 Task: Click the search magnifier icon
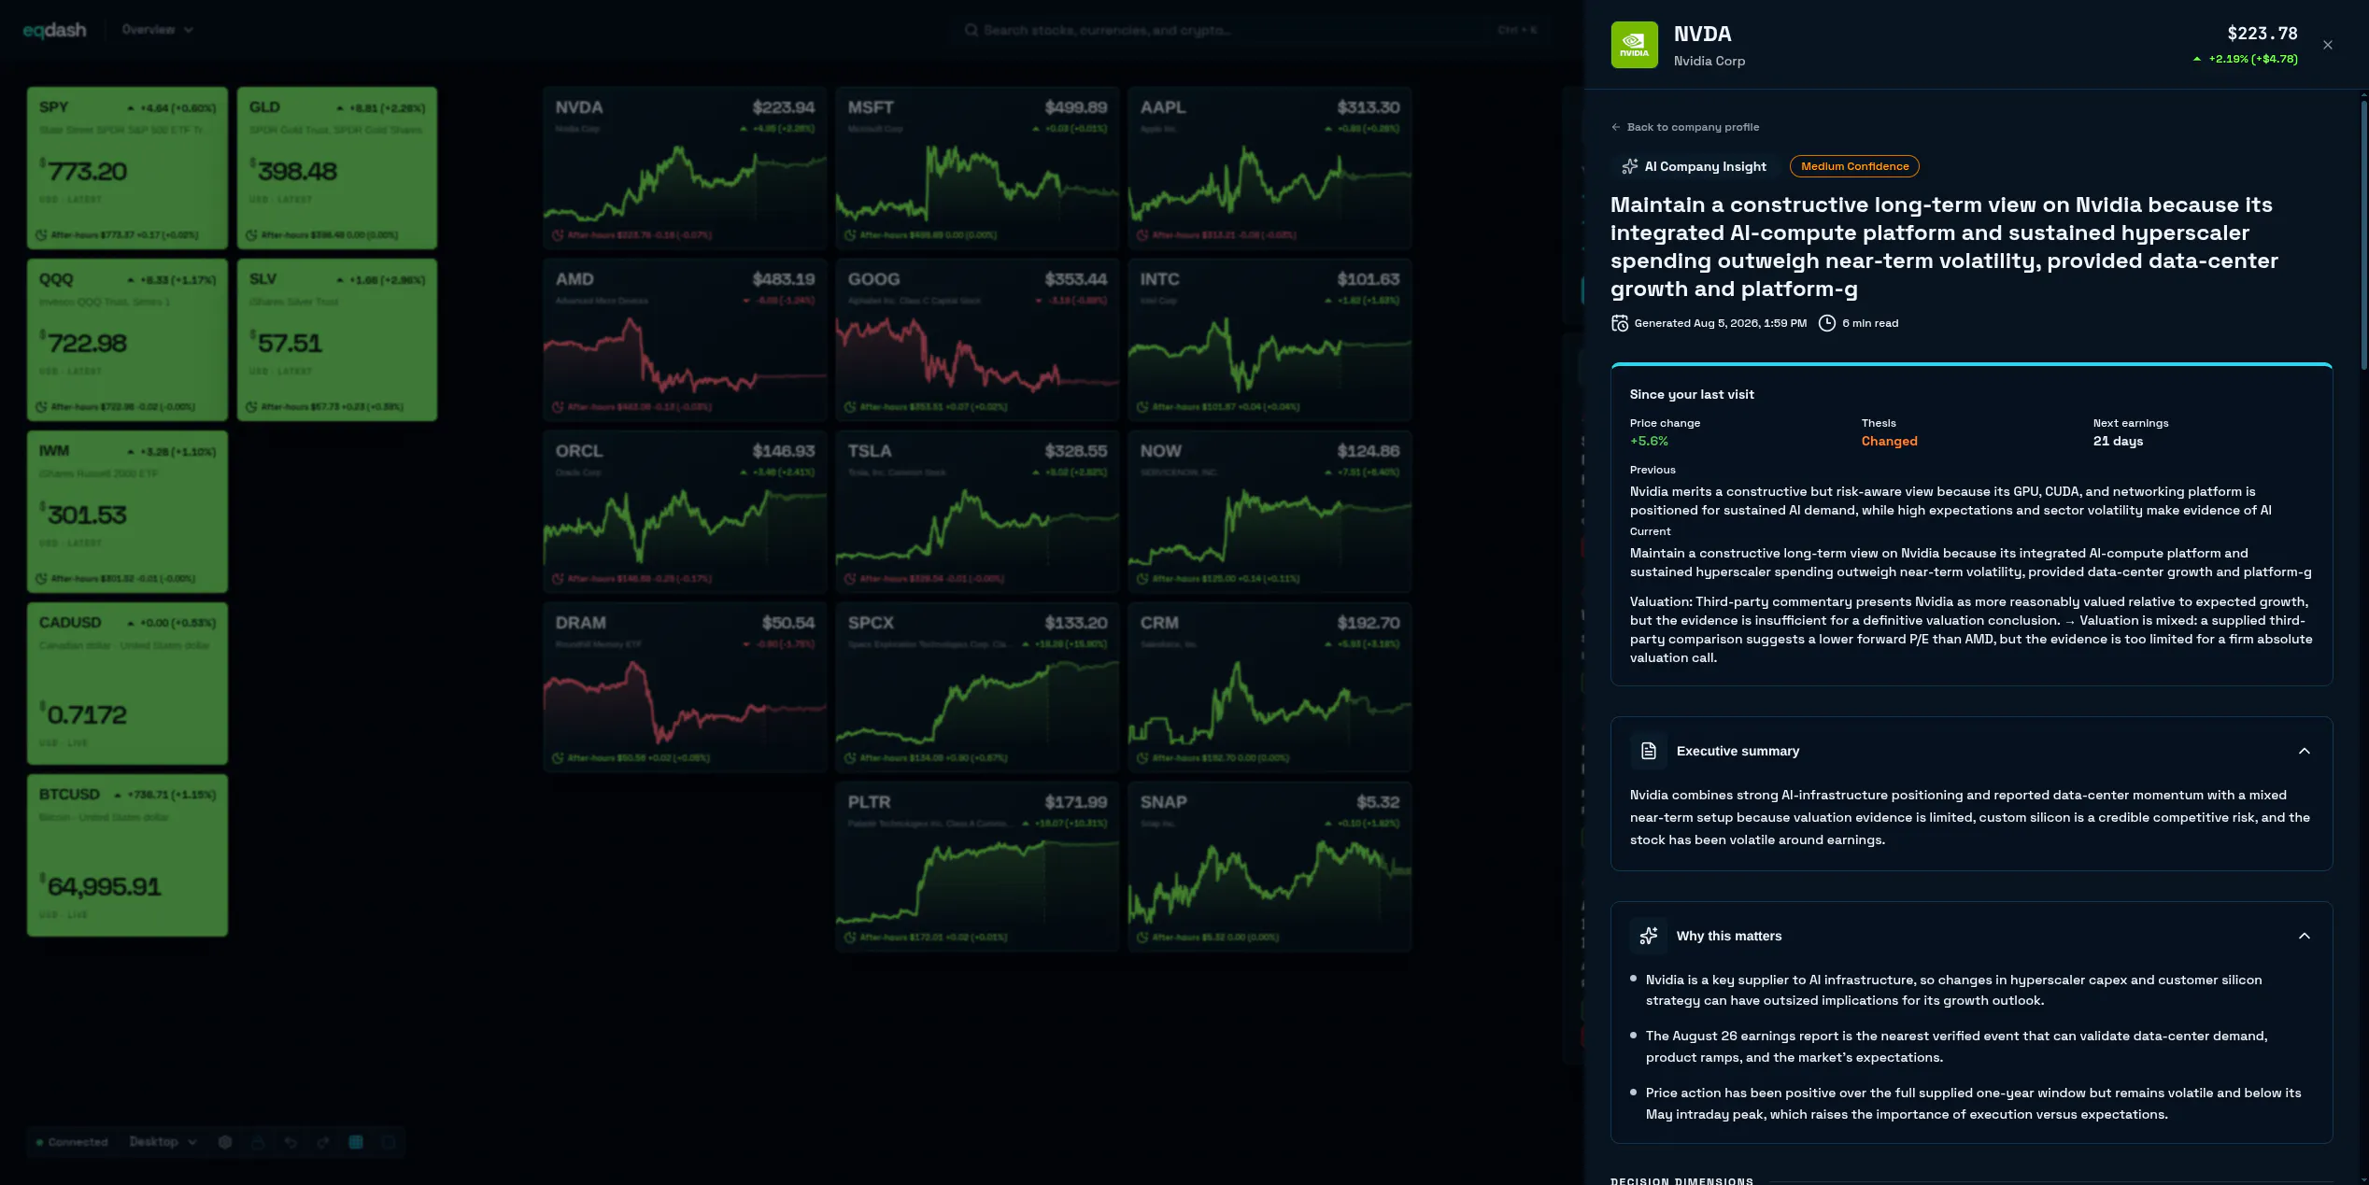pos(972,30)
